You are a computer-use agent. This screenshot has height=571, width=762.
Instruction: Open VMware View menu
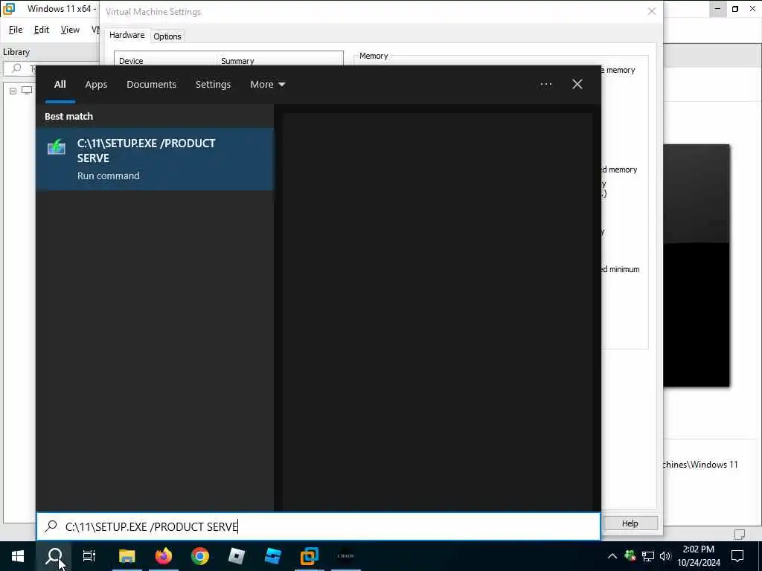(70, 30)
